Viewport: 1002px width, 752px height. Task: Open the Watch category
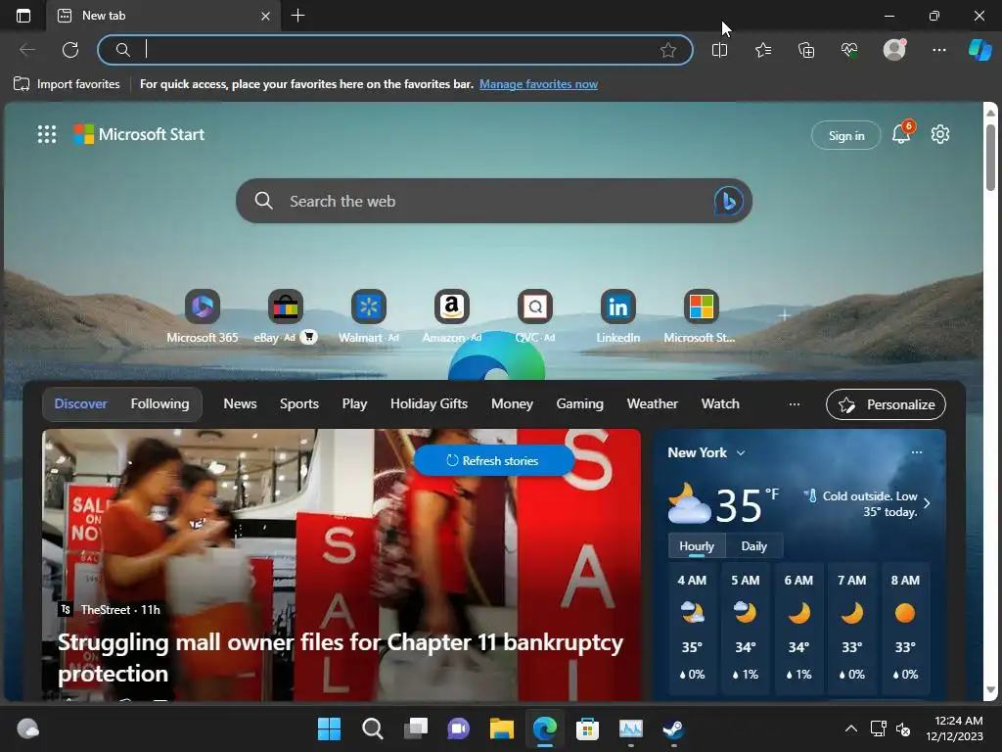pos(720,403)
